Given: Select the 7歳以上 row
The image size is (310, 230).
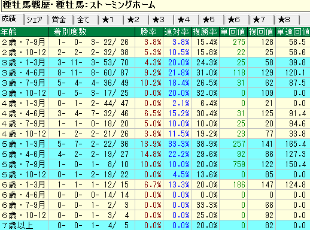Looking at the screenshot, I should 155,225.
